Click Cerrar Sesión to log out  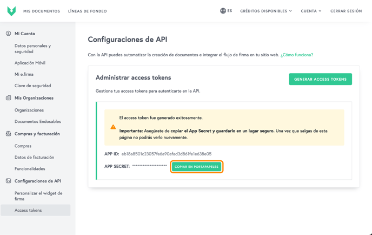tap(346, 11)
